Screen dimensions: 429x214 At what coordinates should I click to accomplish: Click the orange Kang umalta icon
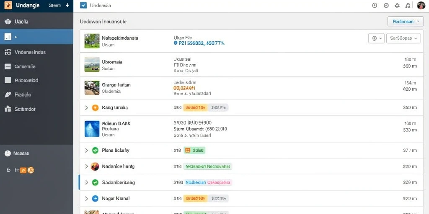[95, 107]
